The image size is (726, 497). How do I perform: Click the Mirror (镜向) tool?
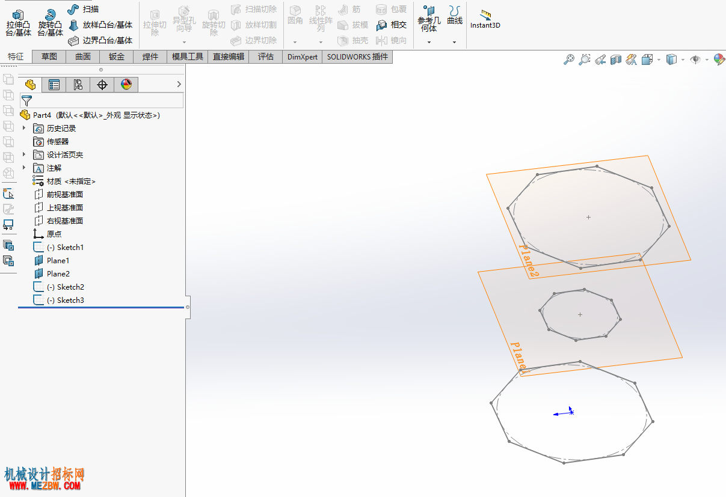[x=391, y=41]
